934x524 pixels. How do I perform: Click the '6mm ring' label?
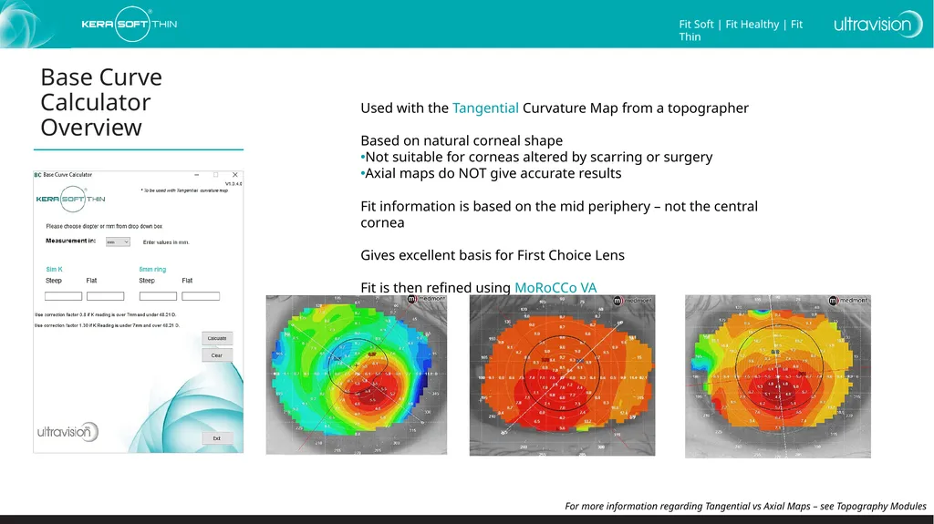click(152, 269)
